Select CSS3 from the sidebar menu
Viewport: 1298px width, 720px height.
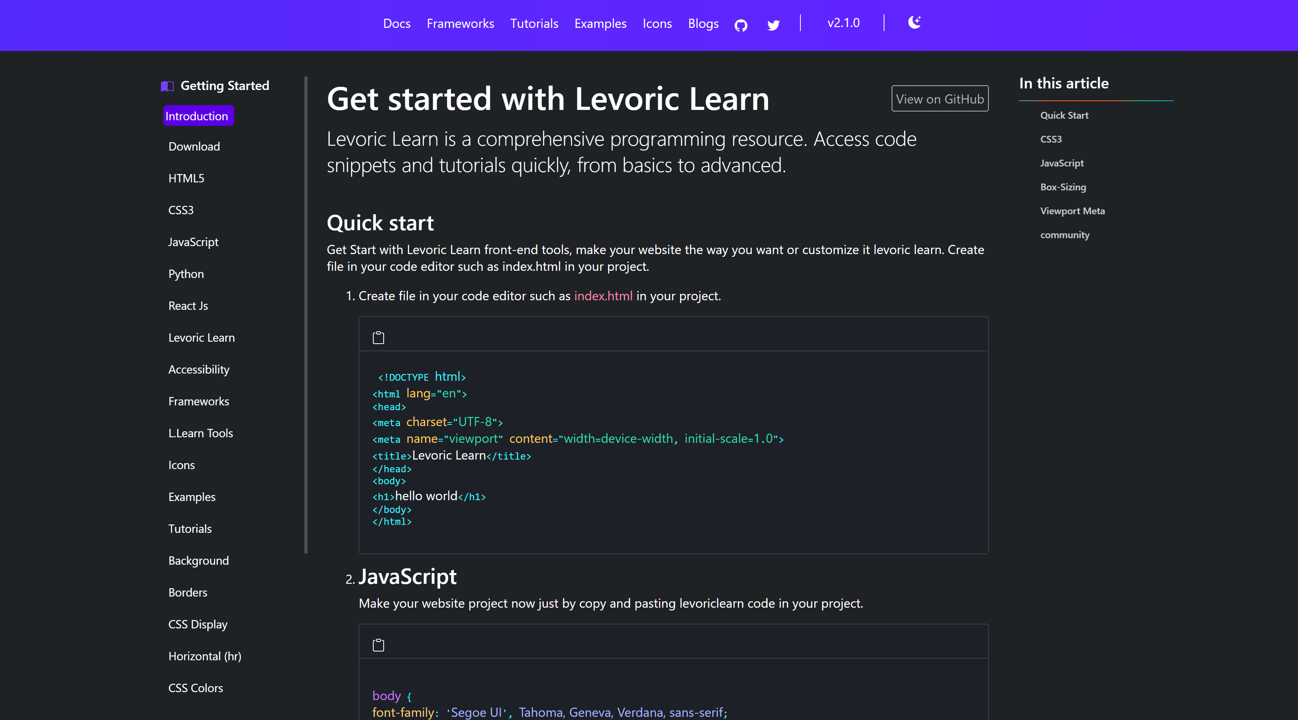pyautogui.click(x=180, y=209)
